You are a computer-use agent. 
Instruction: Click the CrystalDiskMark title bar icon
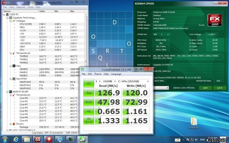[x=83, y=69]
